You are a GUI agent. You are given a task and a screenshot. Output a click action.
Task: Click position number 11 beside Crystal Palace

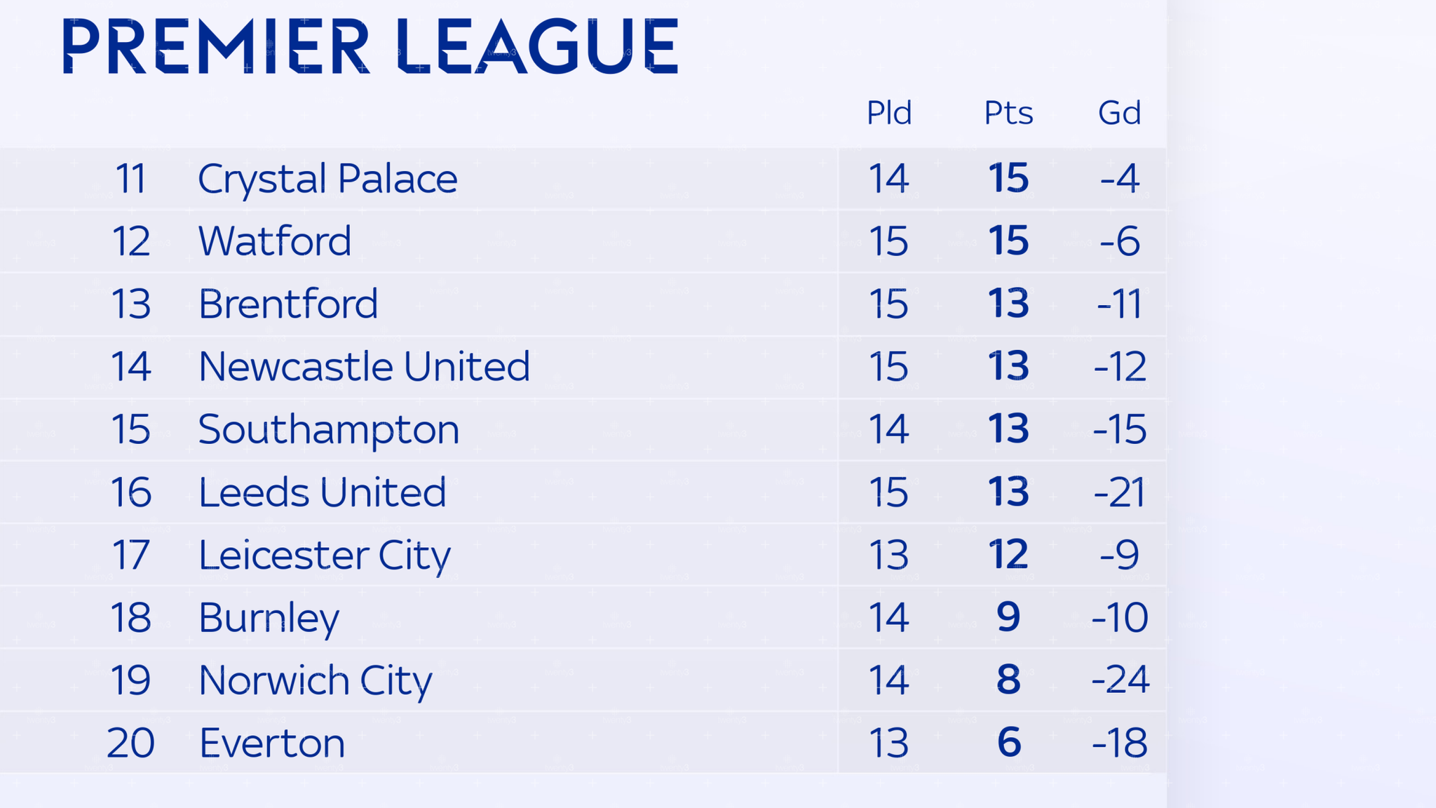tap(130, 178)
